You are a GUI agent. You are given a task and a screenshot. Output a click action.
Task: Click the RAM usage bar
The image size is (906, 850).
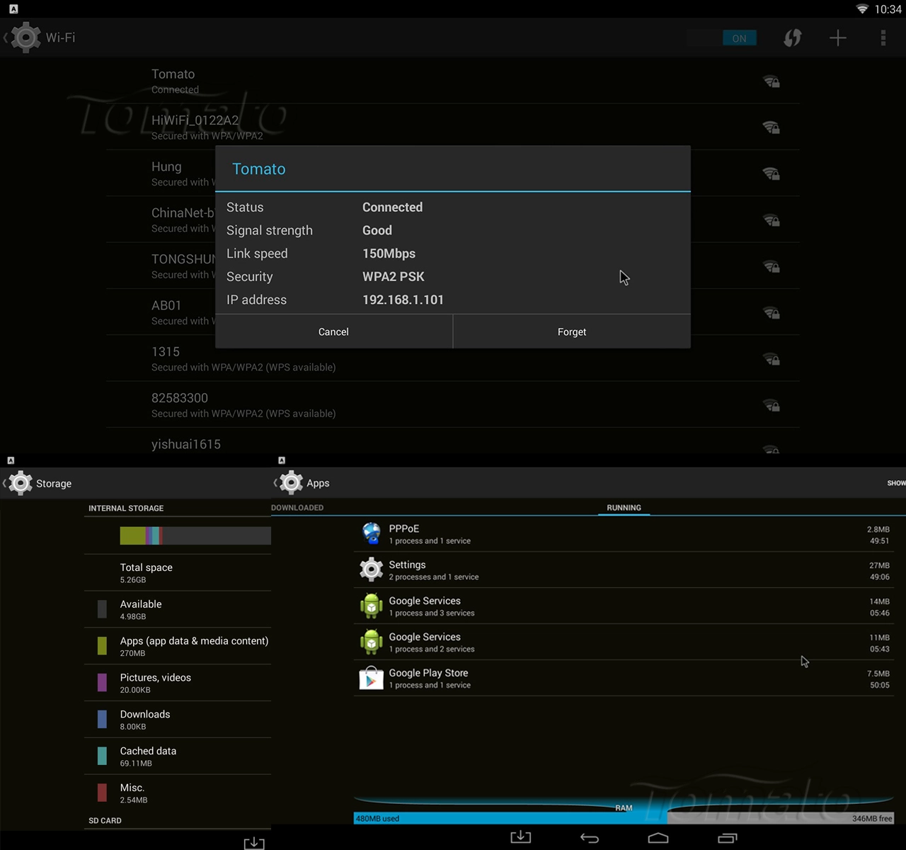click(x=624, y=818)
